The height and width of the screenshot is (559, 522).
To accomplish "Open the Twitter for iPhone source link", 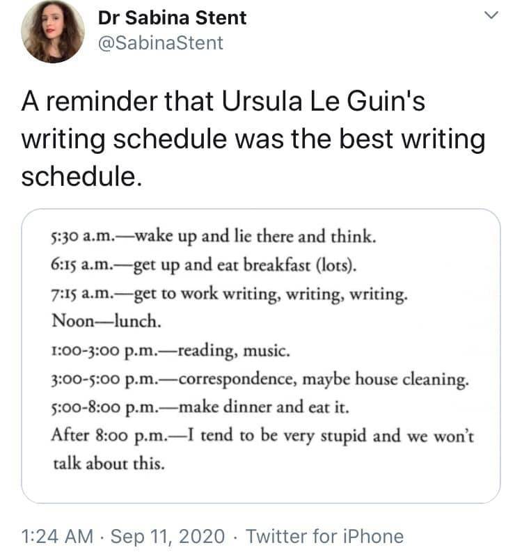I will tap(324, 536).
